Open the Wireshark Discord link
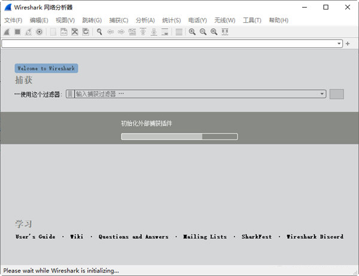359x276 pixels. pos(315,236)
